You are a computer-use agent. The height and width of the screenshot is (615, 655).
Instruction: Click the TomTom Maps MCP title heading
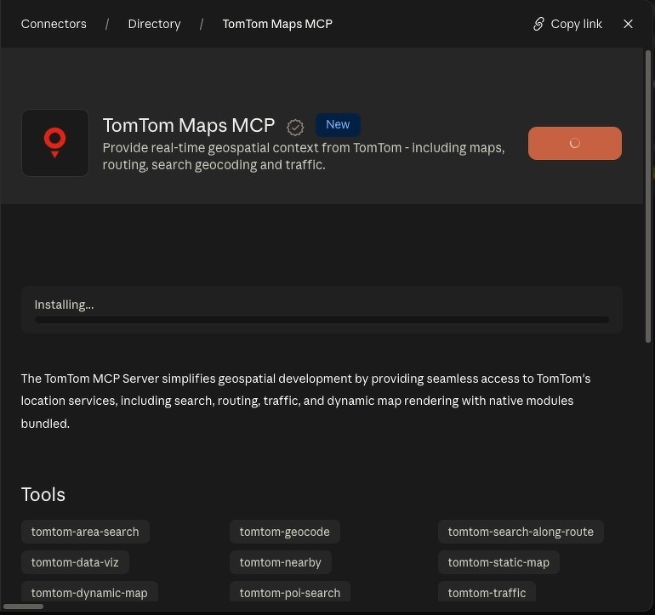[x=189, y=125]
